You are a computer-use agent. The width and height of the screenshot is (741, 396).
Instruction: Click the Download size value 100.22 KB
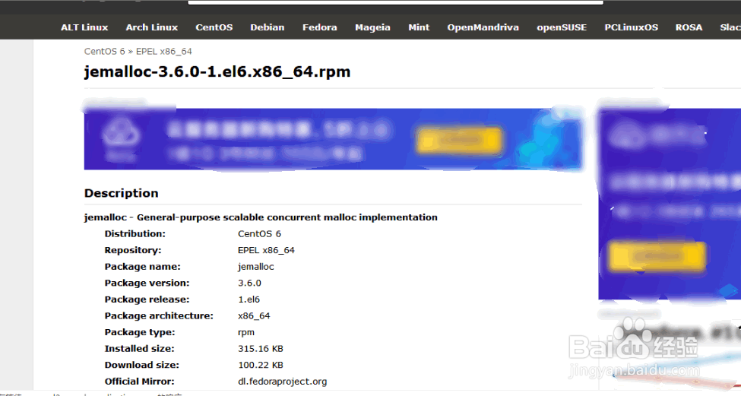[x=261, y=366]
